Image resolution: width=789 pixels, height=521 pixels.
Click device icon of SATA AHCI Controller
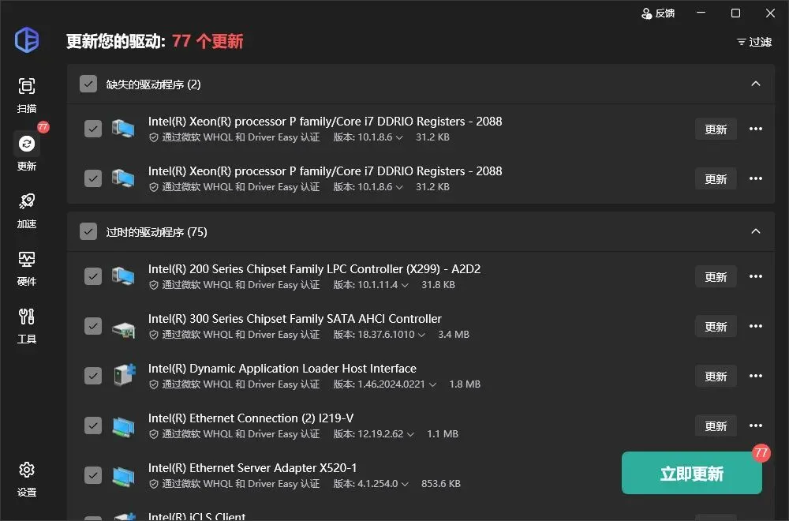click(x=123, y=330)
